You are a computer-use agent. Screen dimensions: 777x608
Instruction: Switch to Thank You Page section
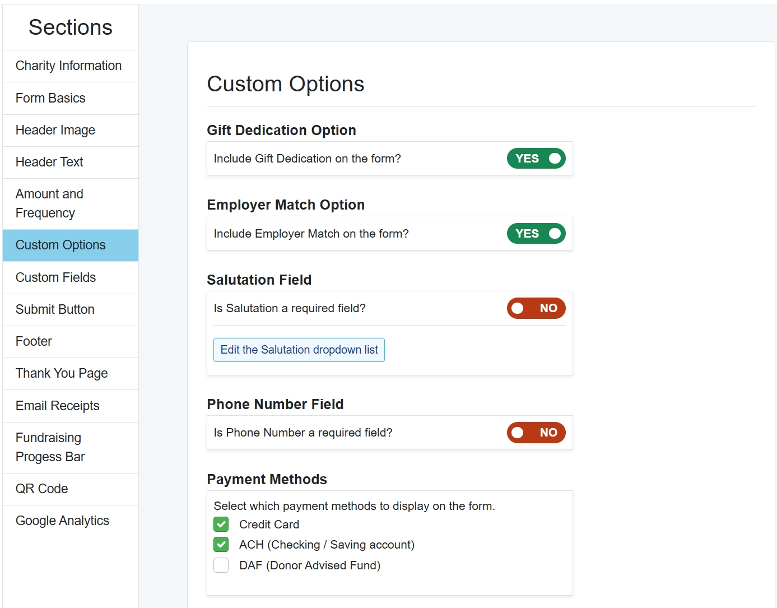62,374
